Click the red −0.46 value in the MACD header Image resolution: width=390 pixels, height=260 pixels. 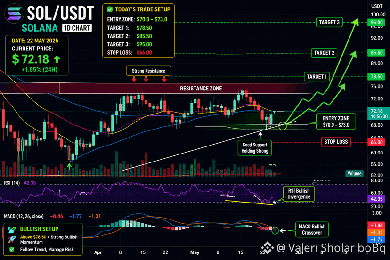[57, 216]
